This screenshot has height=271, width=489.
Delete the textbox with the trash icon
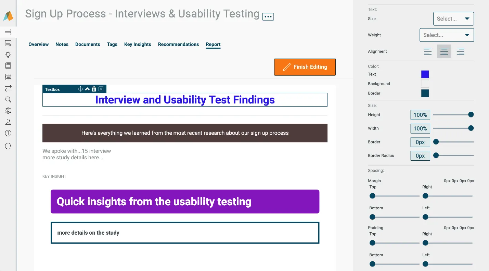tap(94, 89)
